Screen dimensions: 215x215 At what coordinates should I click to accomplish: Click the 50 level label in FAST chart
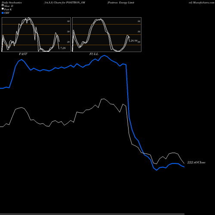click(x=68, y=31)
